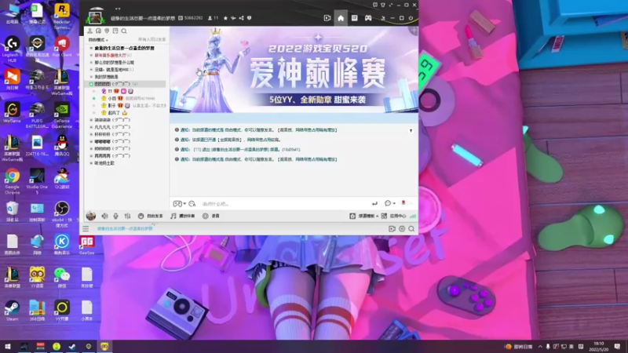Image resolution: width=628 pixels, height=353 pixels.
Task: Open the Home tab in YY header
Action: (341, 18)
